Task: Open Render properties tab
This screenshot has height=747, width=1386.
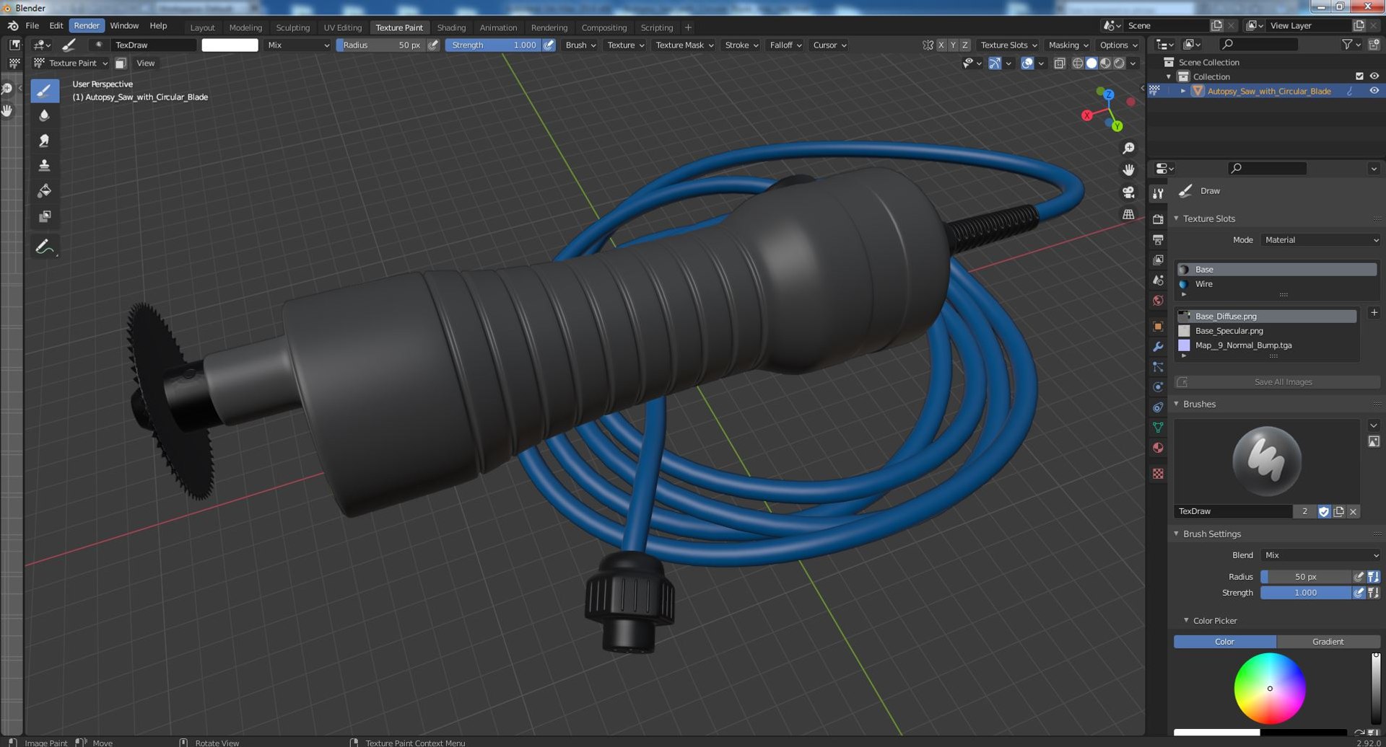Action: click(x=1158, y=219)
